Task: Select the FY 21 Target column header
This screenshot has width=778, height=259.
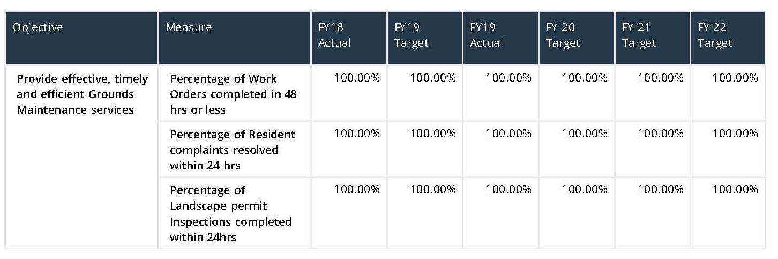Action: click(639, 35)
